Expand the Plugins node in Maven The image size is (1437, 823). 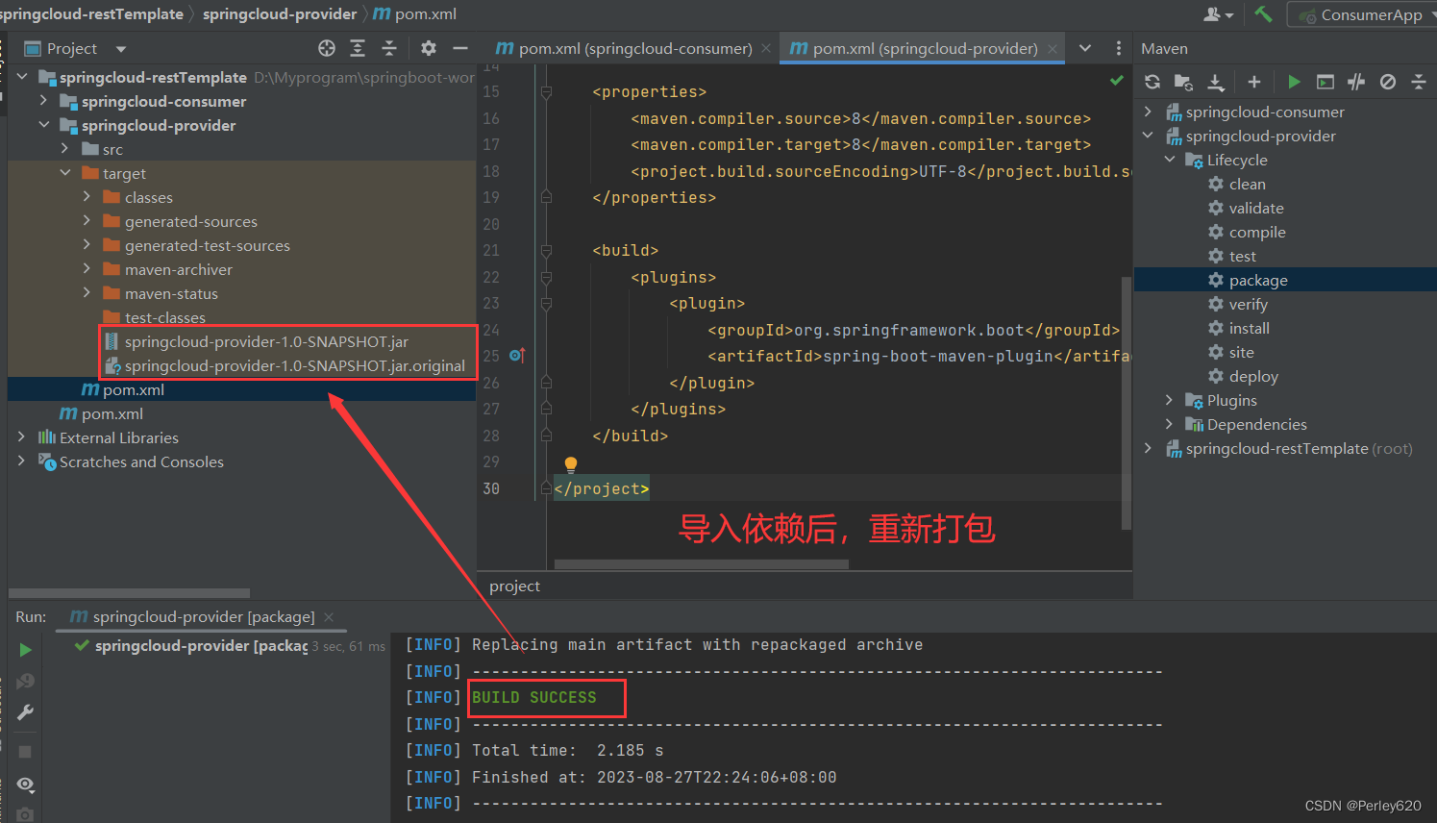point(1170,400)
